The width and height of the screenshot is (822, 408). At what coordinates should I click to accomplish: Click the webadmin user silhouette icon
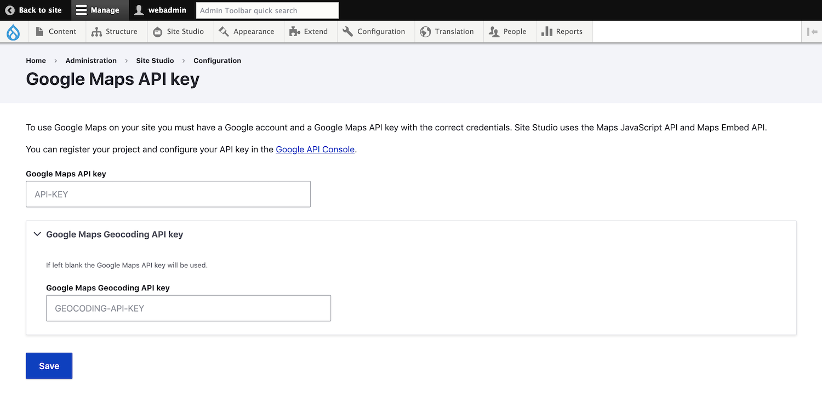(139, 10)
